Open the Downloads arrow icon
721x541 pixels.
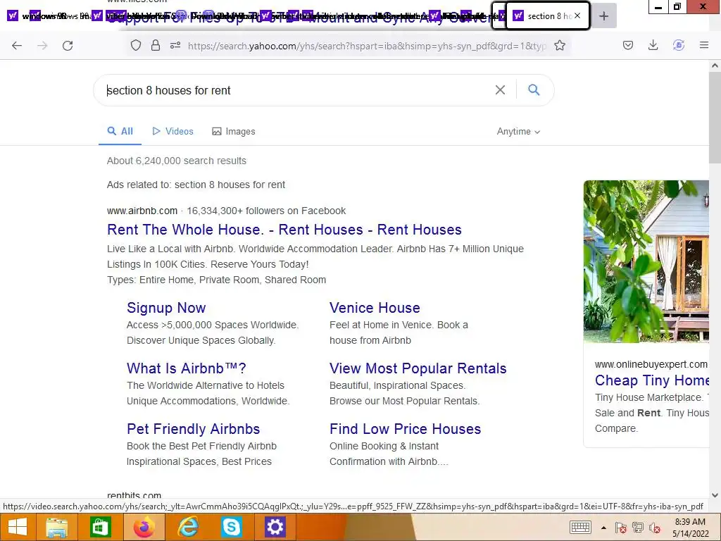click(653, 45)
